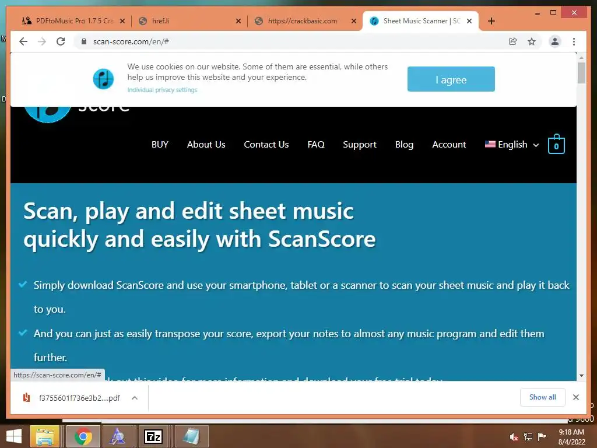Click the address bar URL field
Image resolution: width=597 pixels, height=448 pixels.
[x=293, y=41]
